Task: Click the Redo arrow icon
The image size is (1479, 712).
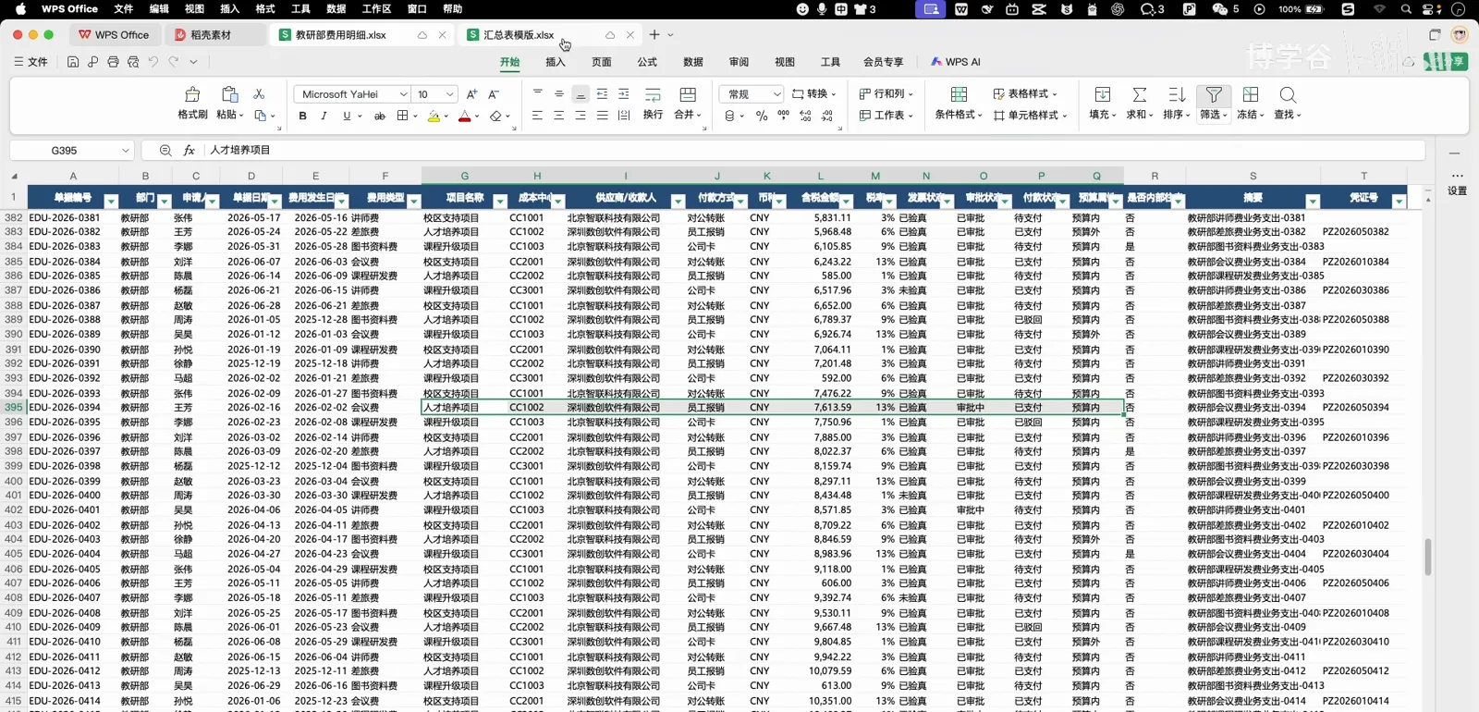Action: coord(173,62)
